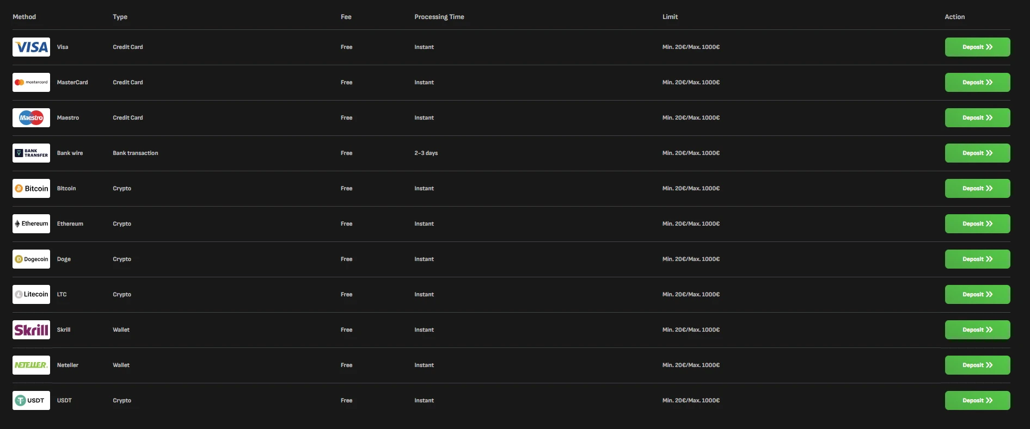The height and width of the screenshot is (429, 1030).
Task: Click the Visa logo icon
Action: [x=31, y=47]
